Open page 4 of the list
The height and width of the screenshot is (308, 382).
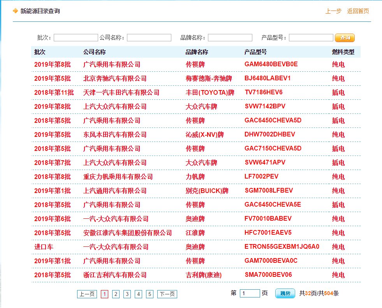click(x=139, y=294)
